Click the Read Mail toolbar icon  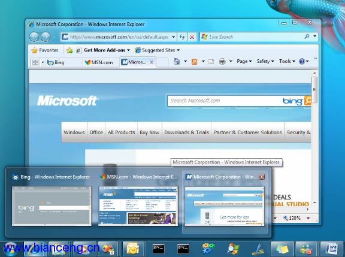point(211,61)
